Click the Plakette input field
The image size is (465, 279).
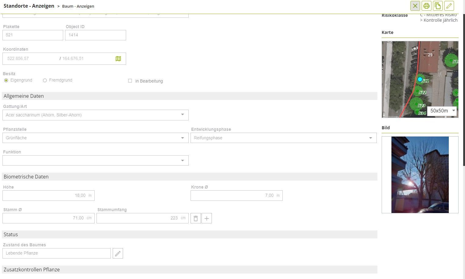tap(33, 35)
